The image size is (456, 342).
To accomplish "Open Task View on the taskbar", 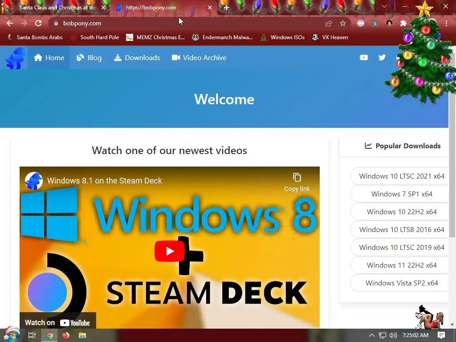I will pos(32,335).
